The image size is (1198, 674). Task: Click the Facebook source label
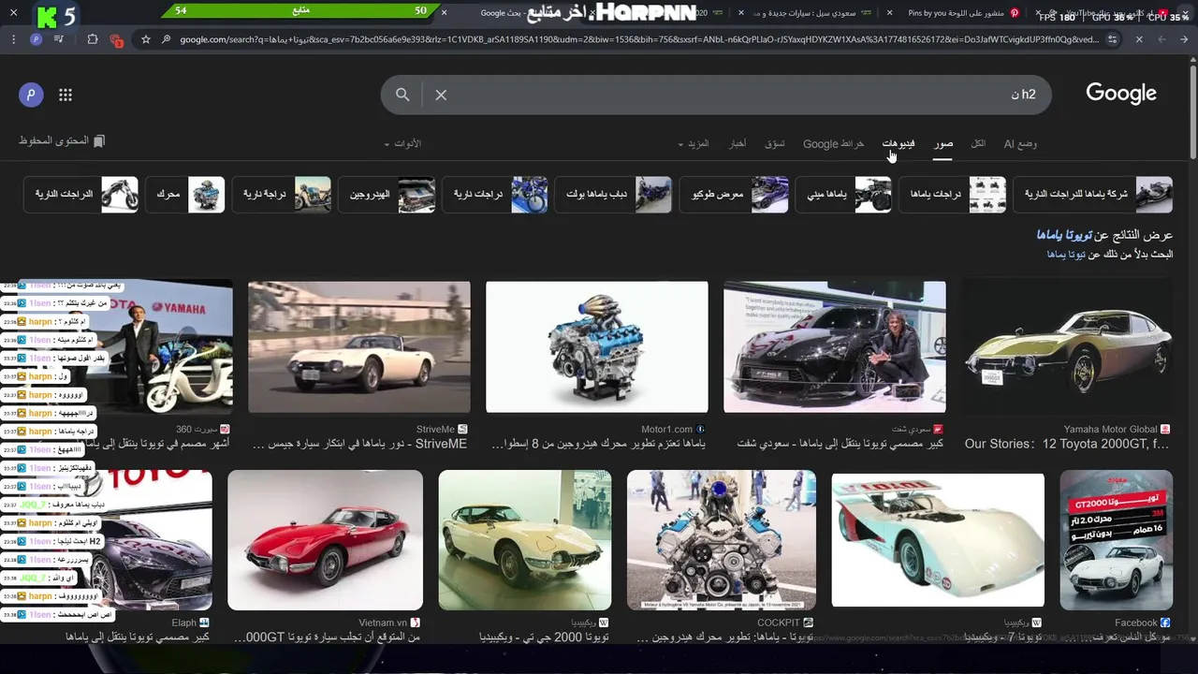pos(1136,623)
